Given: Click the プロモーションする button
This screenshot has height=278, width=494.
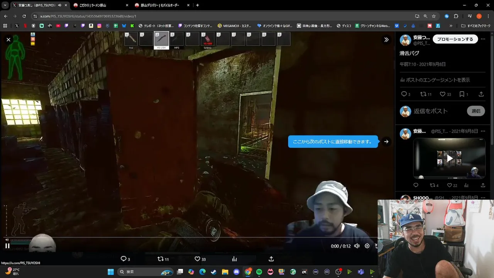Looking at the screenshot, I should coord(455,39).
